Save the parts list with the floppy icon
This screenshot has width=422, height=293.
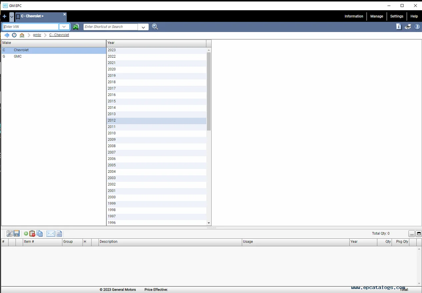point(17,234)
